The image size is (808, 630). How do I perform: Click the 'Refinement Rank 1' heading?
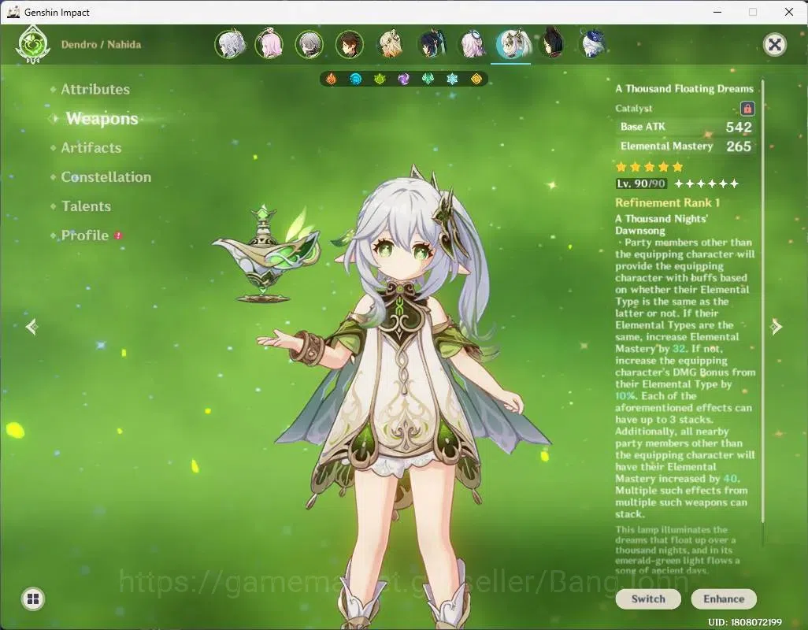(x=667, y=203)
